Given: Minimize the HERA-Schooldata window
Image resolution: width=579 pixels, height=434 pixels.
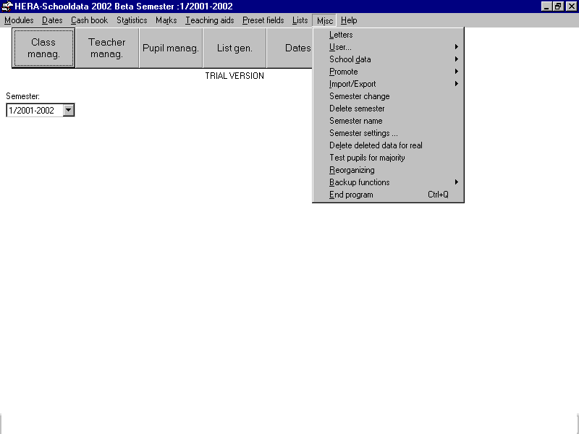Looking at the screenshot, I should click(x=546, y=7).
